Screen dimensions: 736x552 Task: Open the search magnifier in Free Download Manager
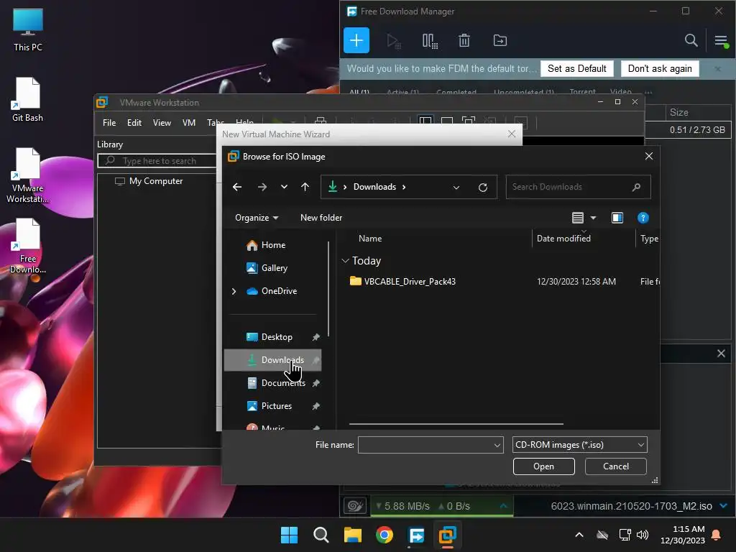coord(691,40)
